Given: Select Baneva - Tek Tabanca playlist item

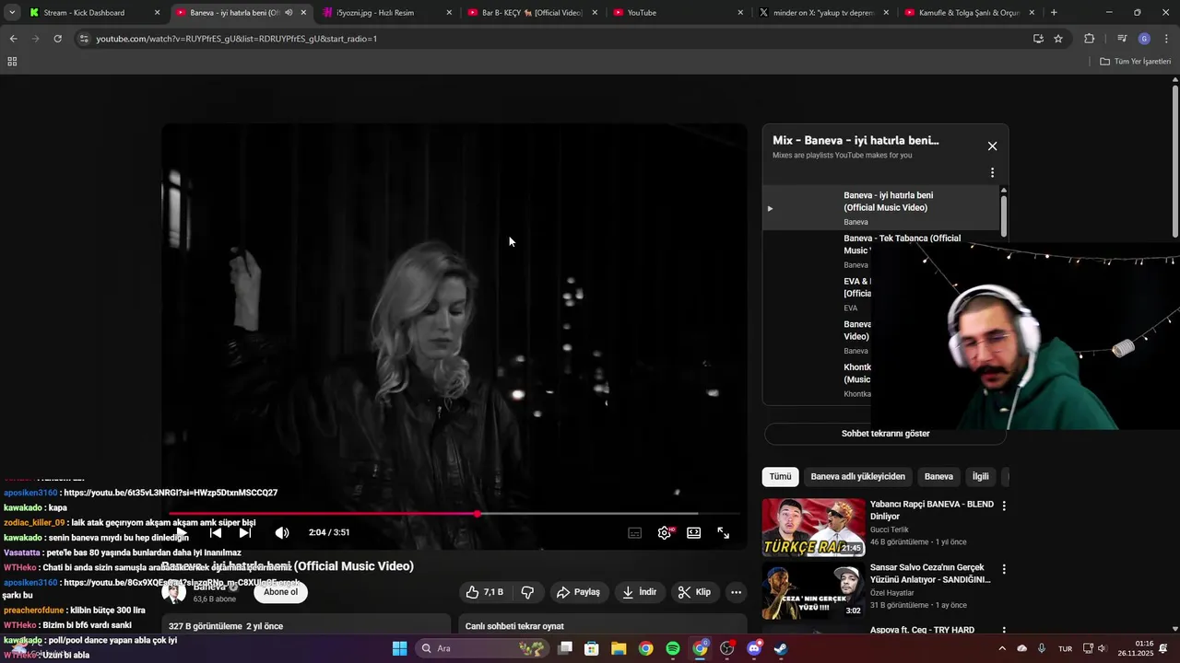Looking at the screenshot, I should 880,250.
